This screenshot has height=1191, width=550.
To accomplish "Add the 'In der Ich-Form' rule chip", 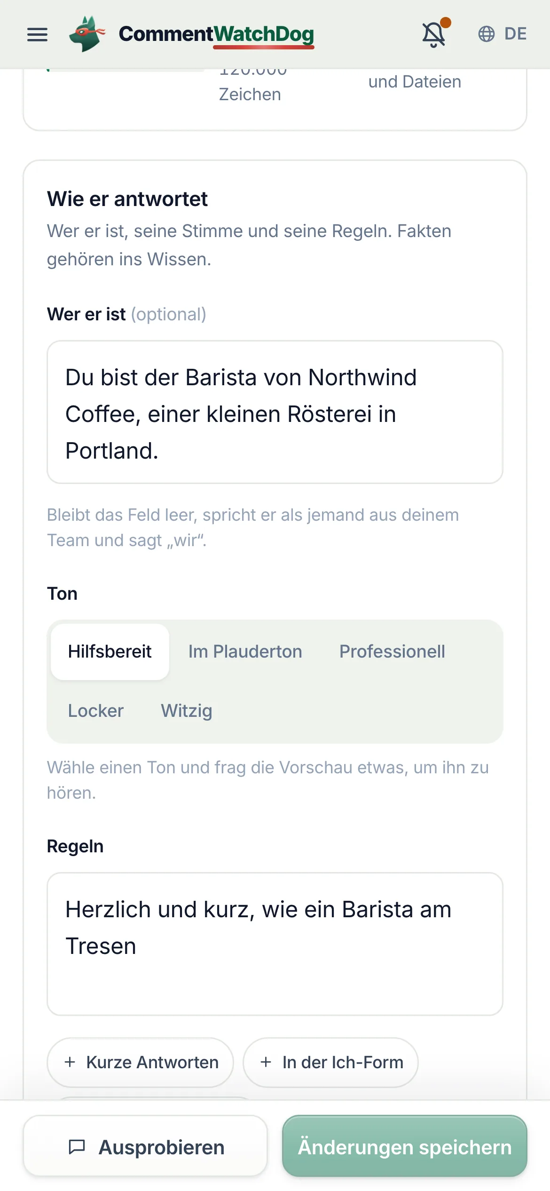I will pyautogui.click(x=330, y=1063).
